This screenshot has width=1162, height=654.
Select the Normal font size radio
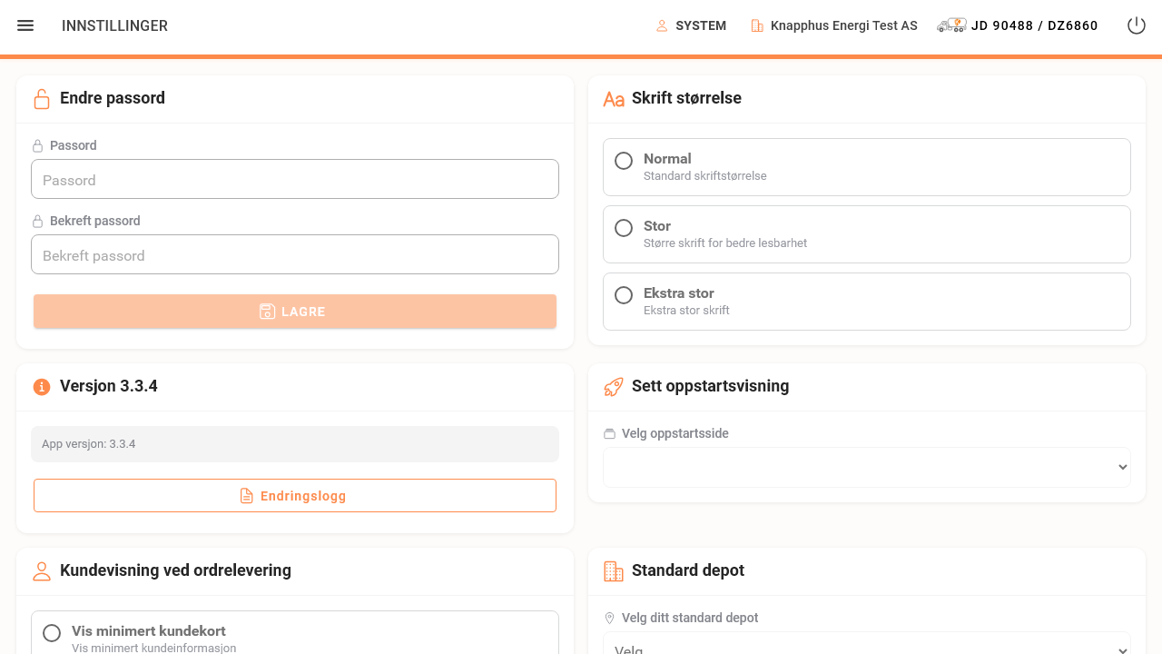624,161
